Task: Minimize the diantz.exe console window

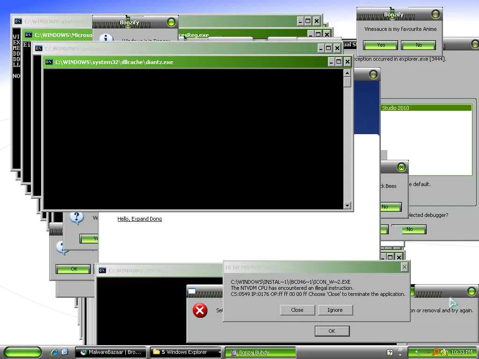Action: tap(331, 62)
